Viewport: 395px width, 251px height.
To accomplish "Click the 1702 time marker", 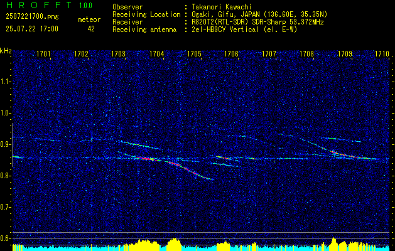I will (82, 54).
